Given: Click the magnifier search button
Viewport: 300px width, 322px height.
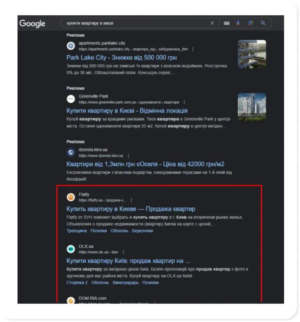Looking at the screenshot, I should [x=263, y=23].
